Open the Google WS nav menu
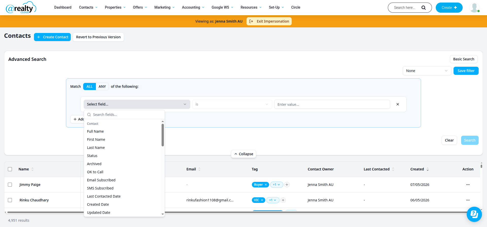This screenshot has width=487, height=227. (x=222, y=7)
